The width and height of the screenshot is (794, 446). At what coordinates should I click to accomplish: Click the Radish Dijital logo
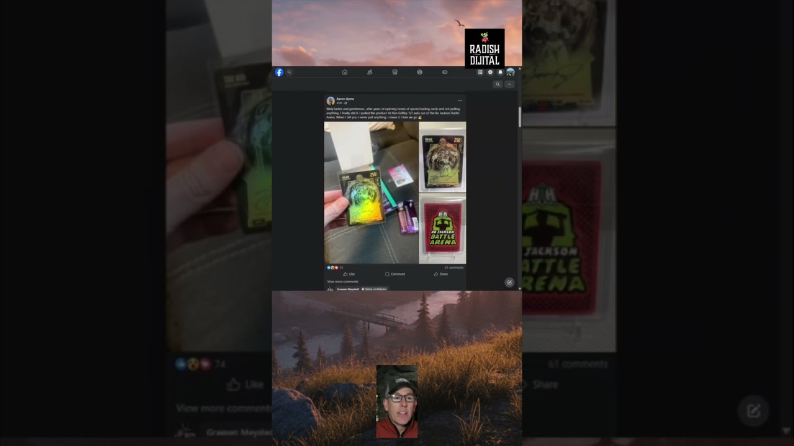484,48
